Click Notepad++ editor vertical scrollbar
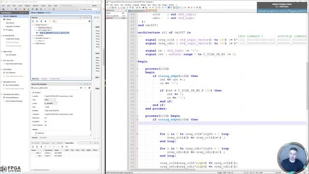309x174 pixels. (308, 86)
